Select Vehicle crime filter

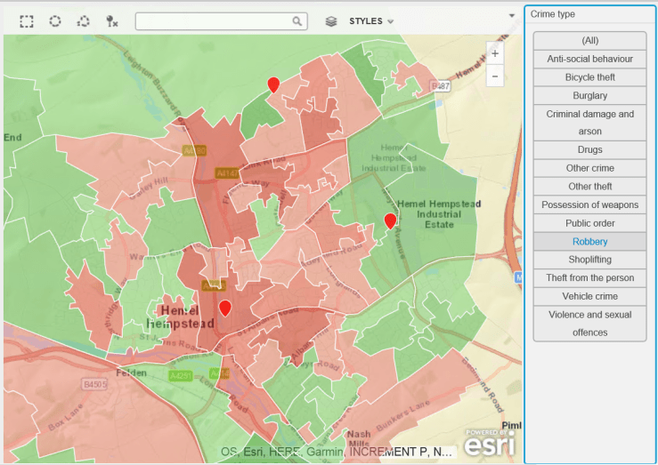click(589, 296)
